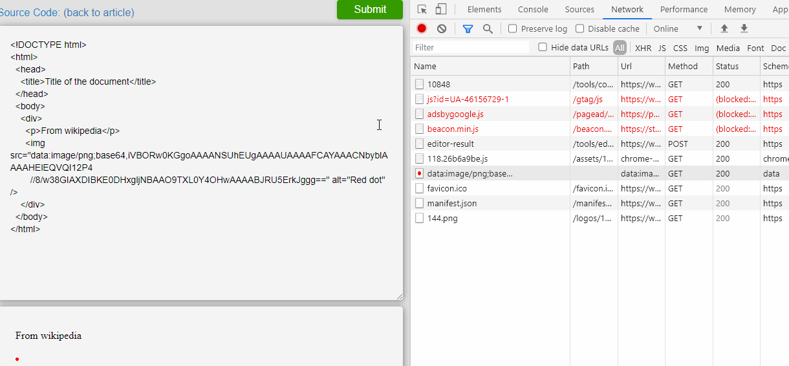Select the data:image/png;base request row
This screenshot has height=366, width=789.
600,173
